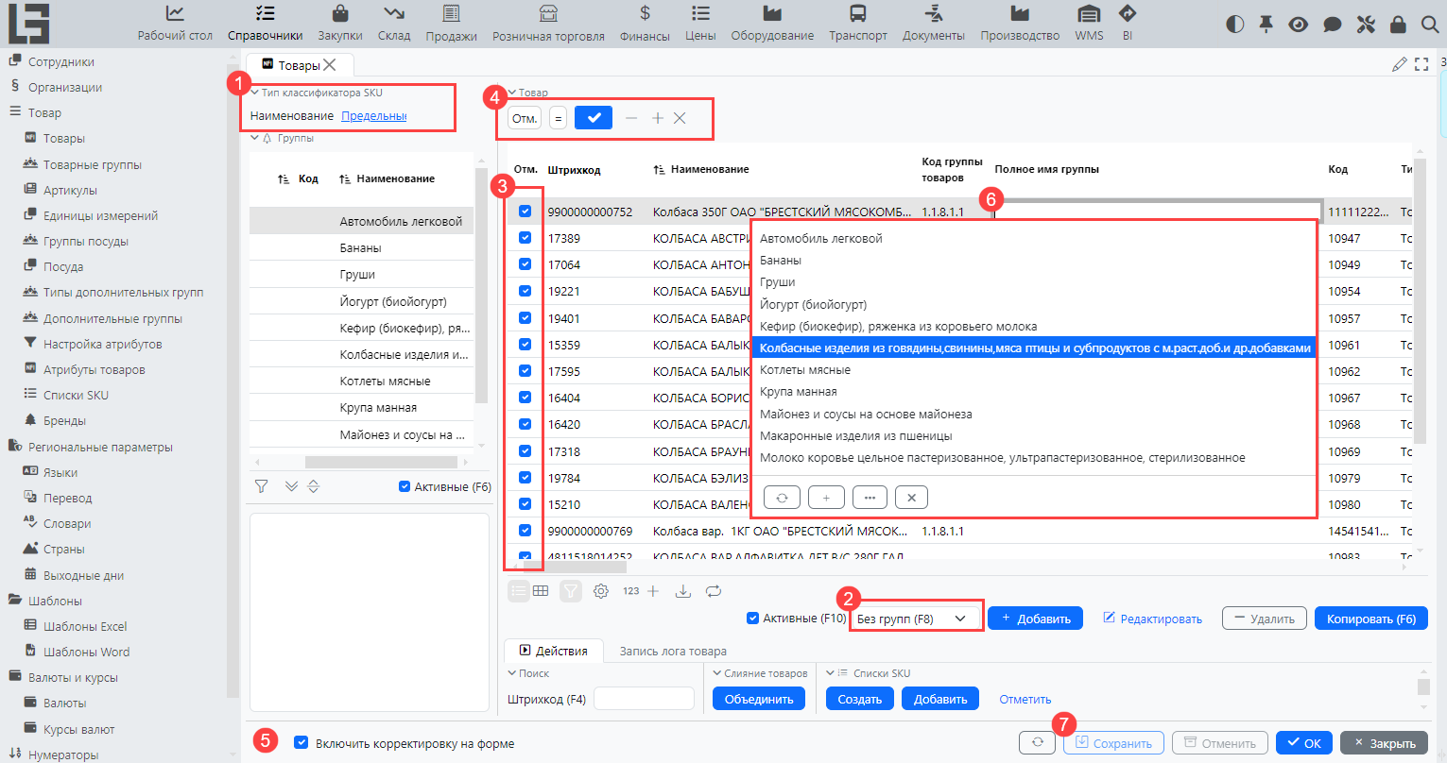Toggle the dark/light contrast theme icon
This screenshot has height=763, width=1447.
[1234, 25]
